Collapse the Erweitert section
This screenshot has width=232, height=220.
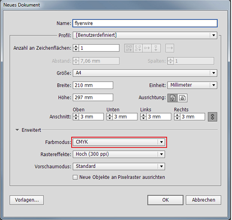(x=17, y=130)
